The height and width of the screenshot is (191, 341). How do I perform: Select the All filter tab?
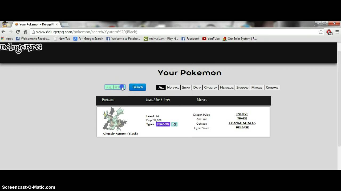(x=161, y=88)
